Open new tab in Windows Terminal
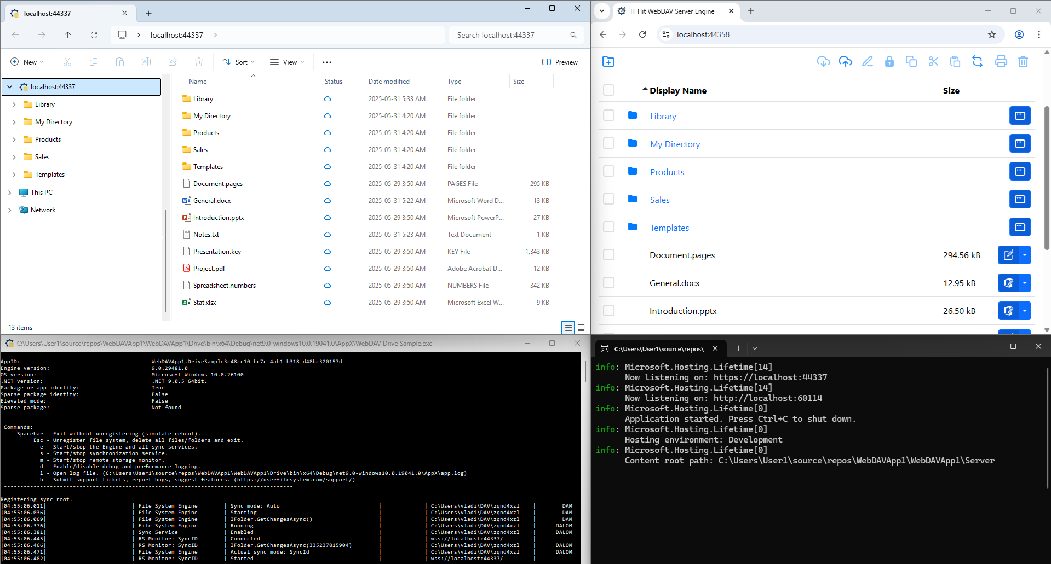Screen dimensions: 1051x564 coord(738,348)
